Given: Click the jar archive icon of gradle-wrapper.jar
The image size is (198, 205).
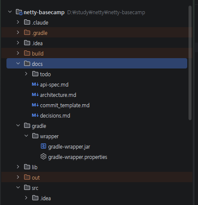Looking at the screenshot, I should click(x=43, y=146).
